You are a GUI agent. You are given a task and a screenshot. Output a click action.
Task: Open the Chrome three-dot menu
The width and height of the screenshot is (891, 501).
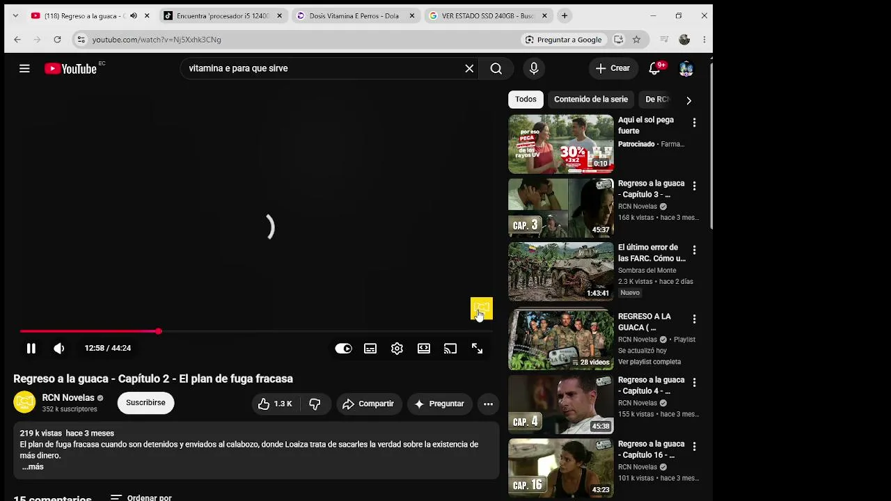point(704,40)
